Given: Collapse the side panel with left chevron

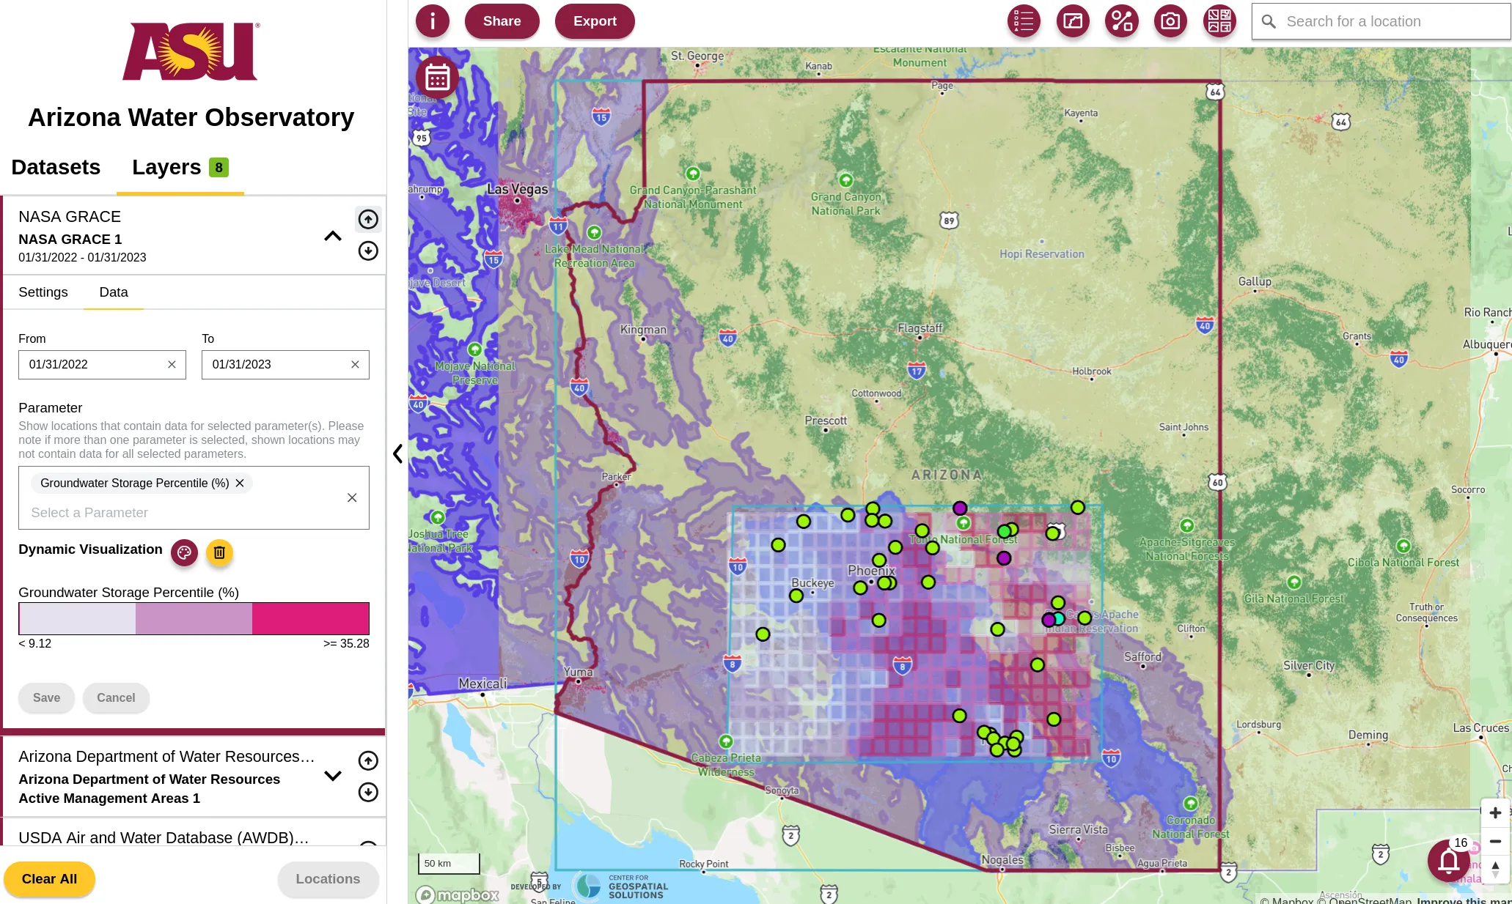Looking at the screenshot, I should [397, 454].
